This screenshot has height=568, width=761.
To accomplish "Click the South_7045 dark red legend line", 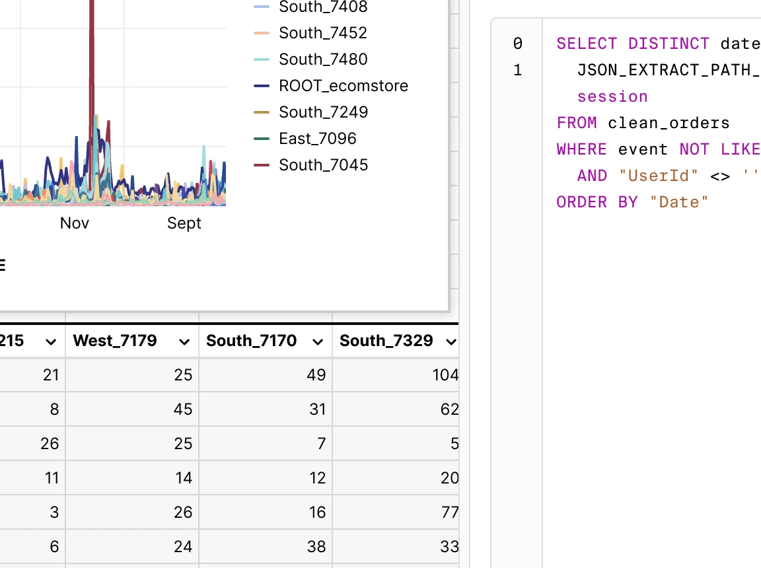I will click(262, 165).
